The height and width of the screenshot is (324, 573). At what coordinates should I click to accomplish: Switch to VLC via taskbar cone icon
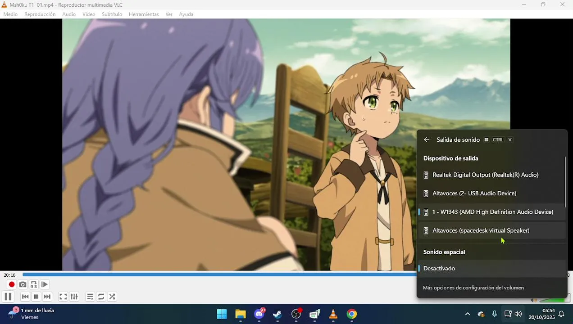click(x=333, y=314)
